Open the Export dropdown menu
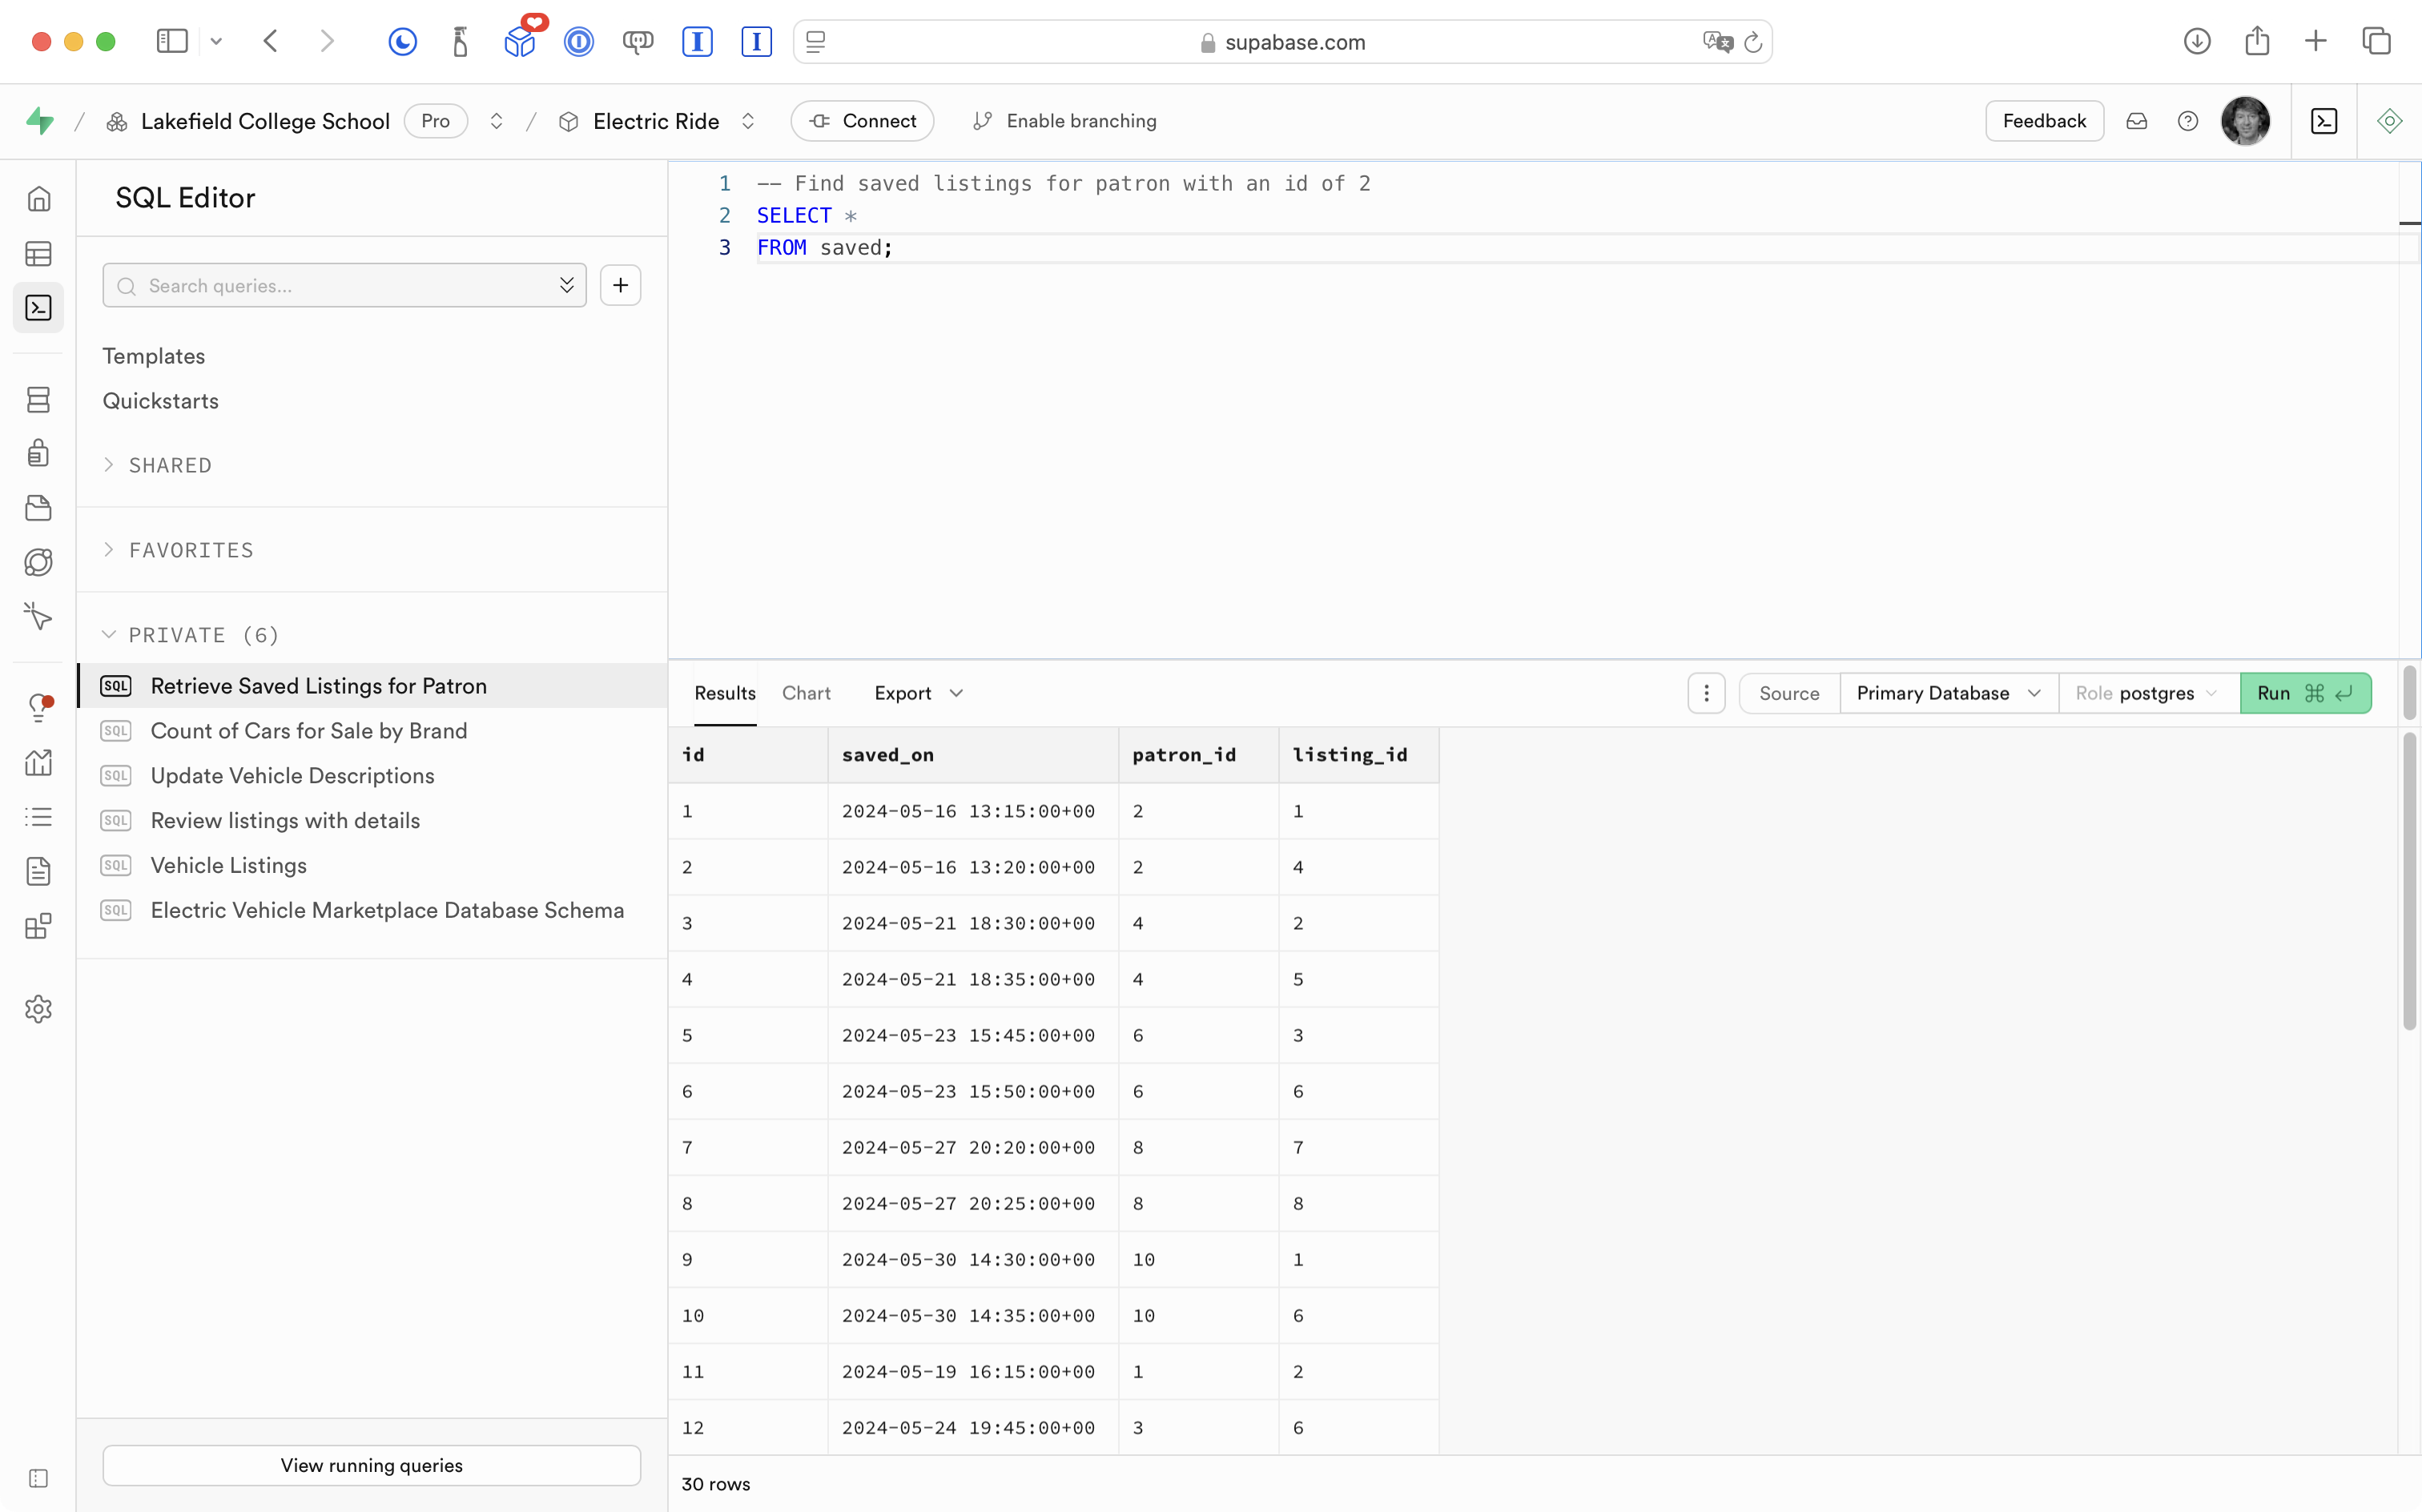This screenshot has width=2422, height=1512. [917, 693]
